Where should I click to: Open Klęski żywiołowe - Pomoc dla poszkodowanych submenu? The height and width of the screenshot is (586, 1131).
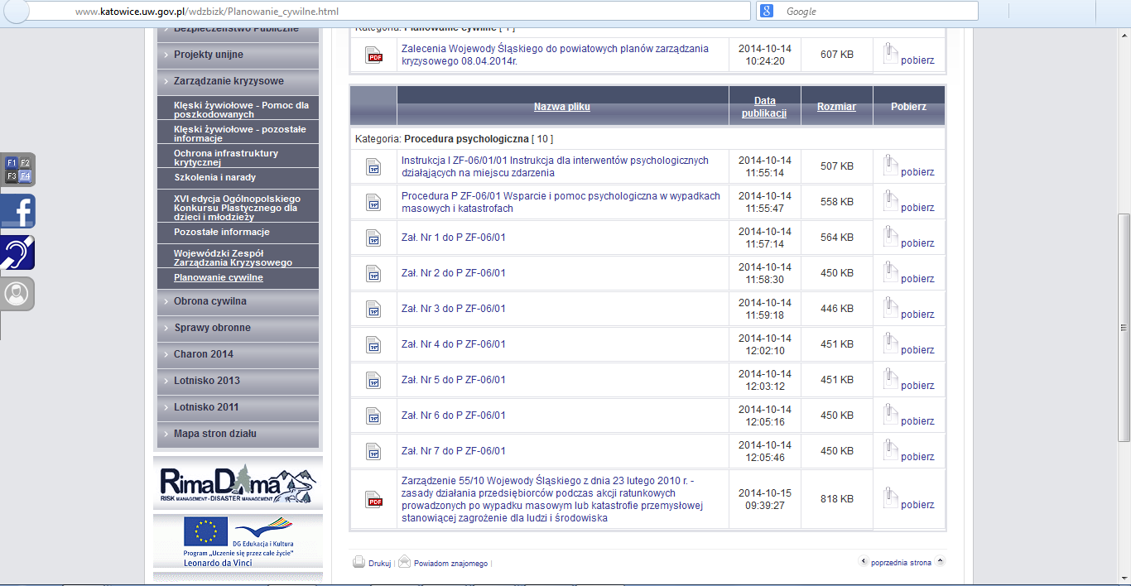(x=241, y=110)
